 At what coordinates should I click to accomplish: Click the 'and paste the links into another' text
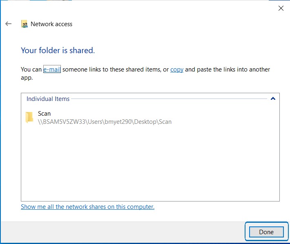[228, 69]
